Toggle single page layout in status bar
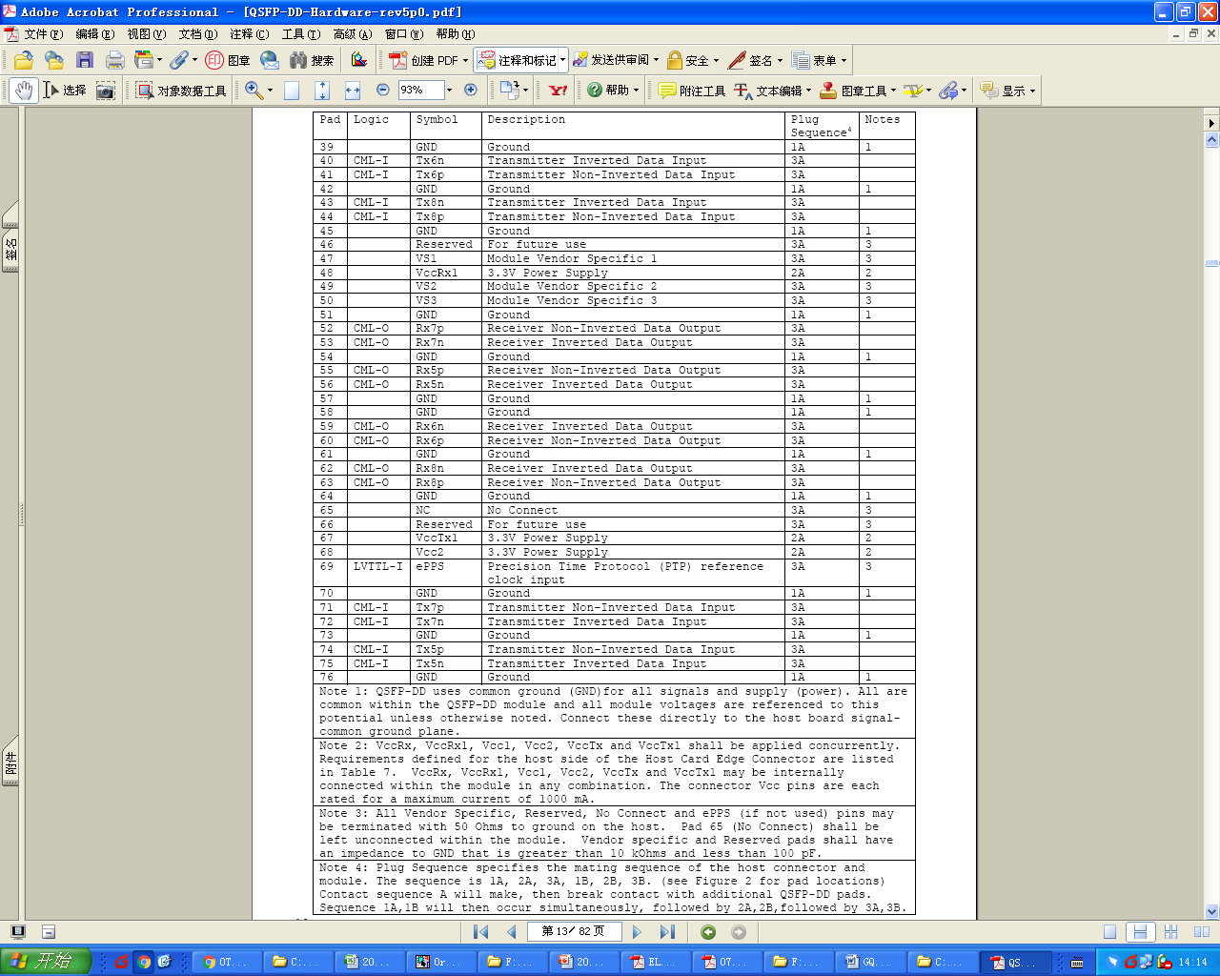The height and width of the screenshot is (976, 1220). coord(1109,932)
